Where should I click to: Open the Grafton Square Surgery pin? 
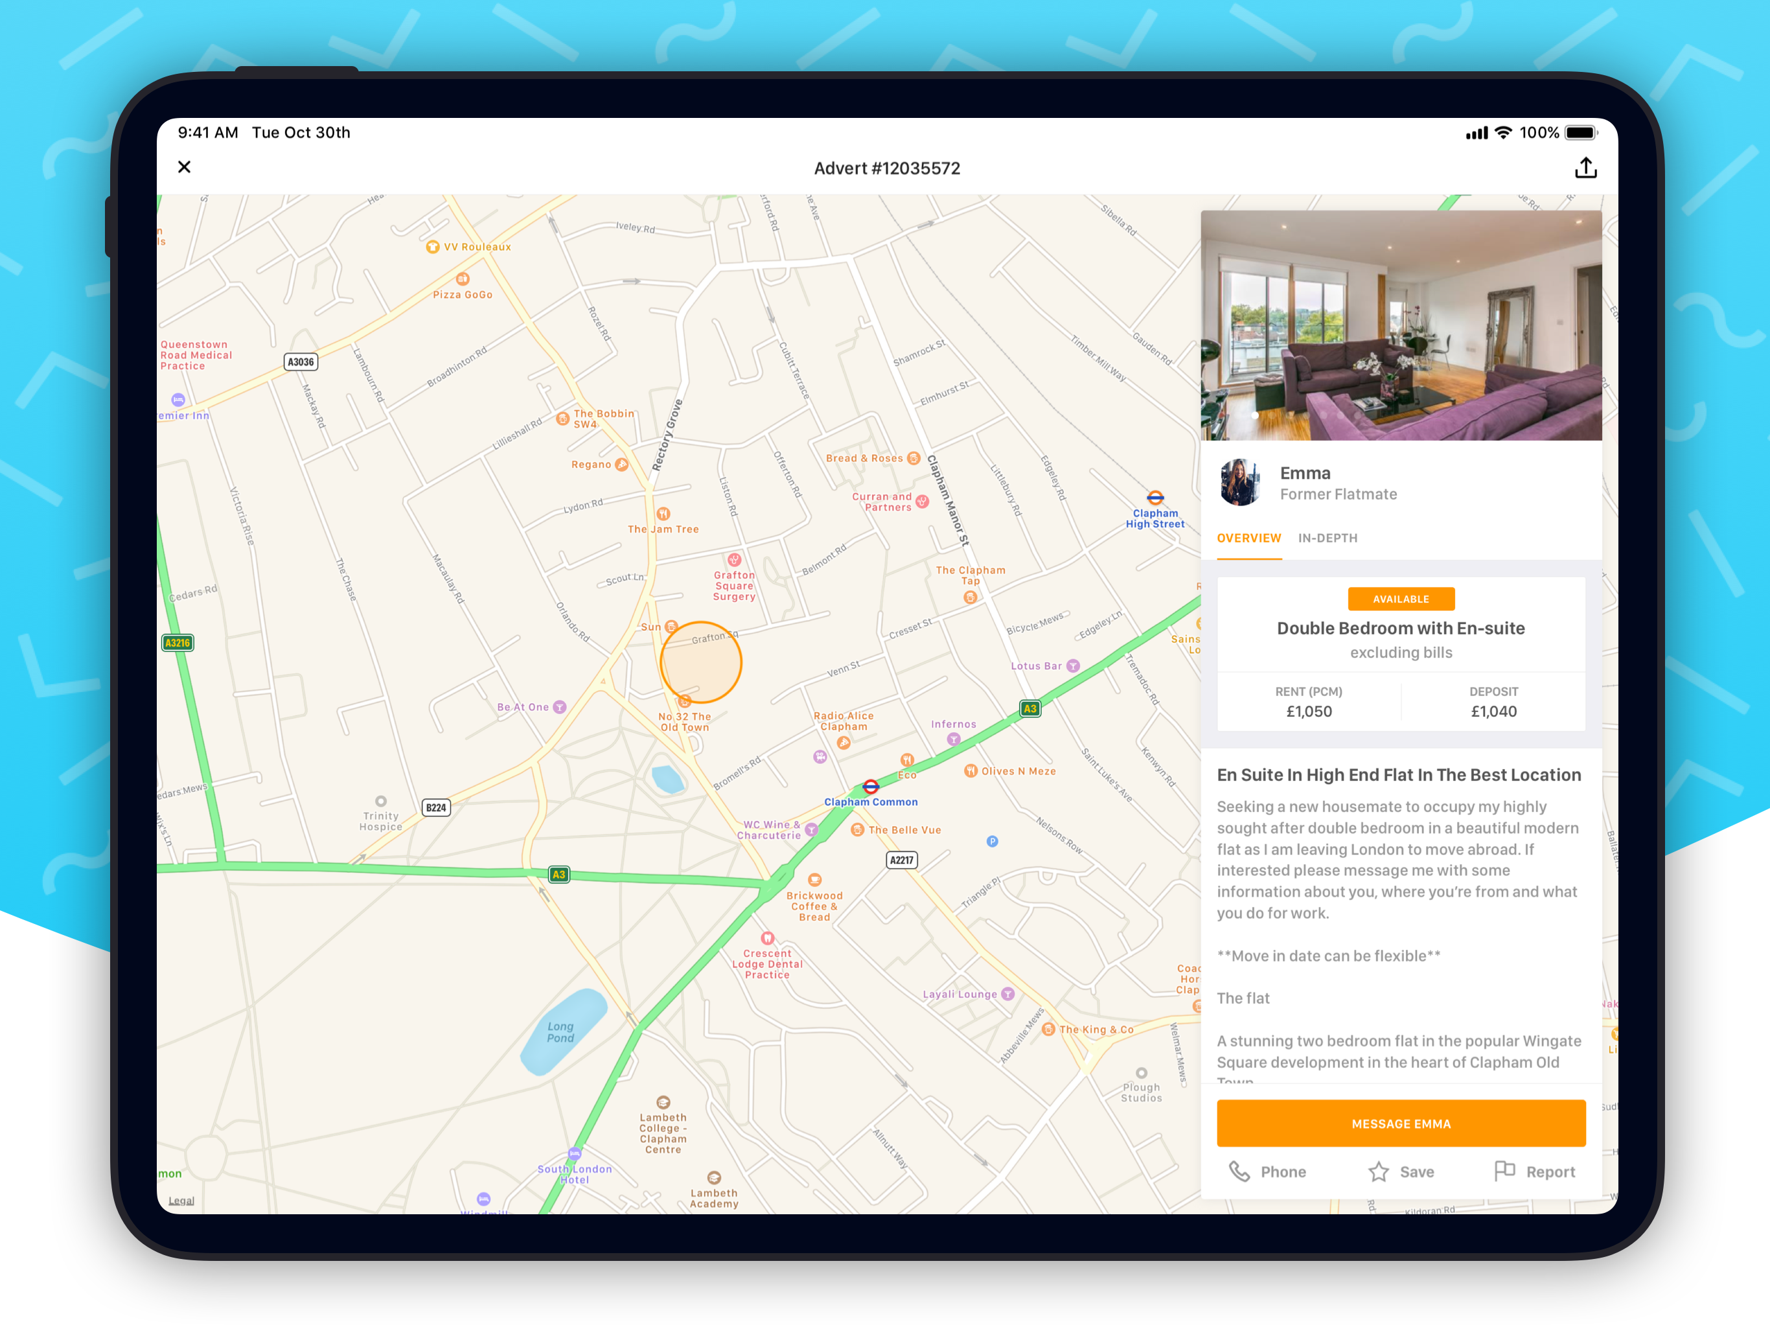pos(734,560)
